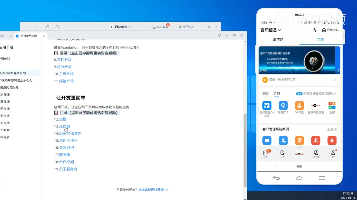Open the 文档 documents icon
357x200 pixels.
283,153
